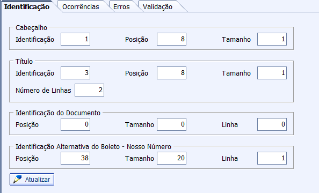
Task: Click the pencil icon on Atualizar button
Action: pos(17,180)
